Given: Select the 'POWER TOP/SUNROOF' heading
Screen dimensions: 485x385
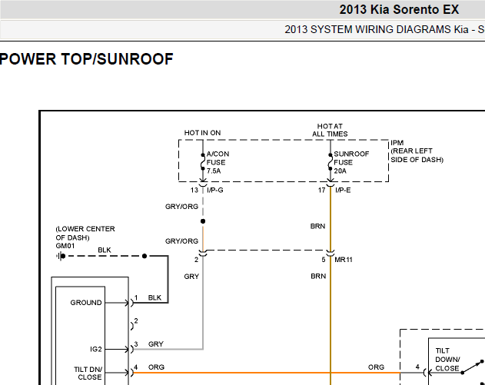Looking at the screenshot, I should click(87, 59).
